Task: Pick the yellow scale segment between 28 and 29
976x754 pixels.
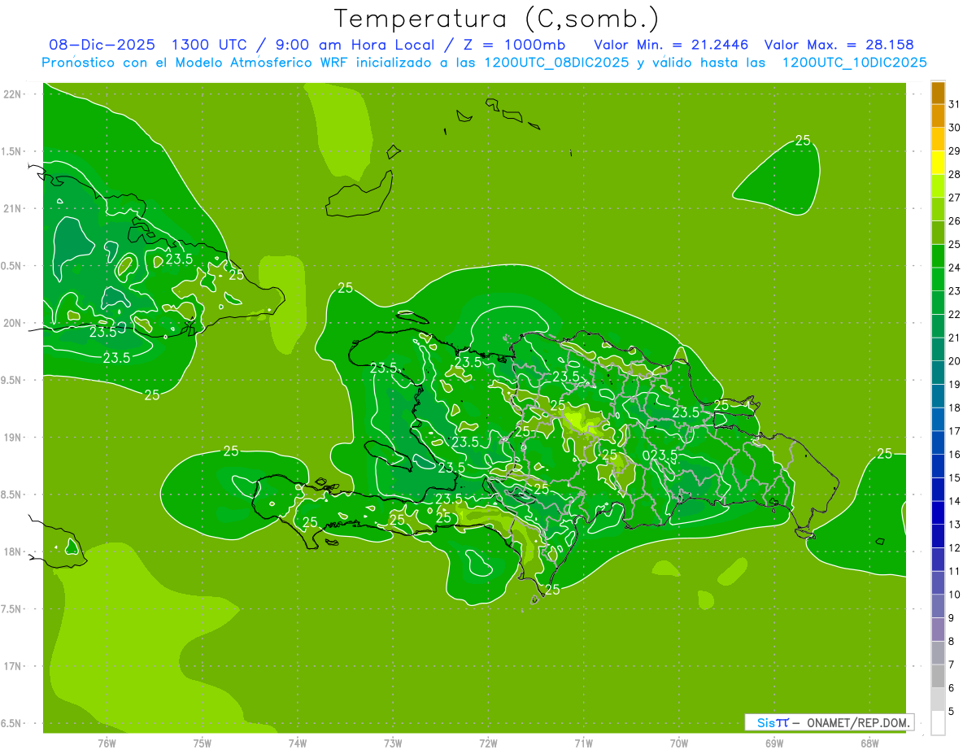Action: click(938, 163)
